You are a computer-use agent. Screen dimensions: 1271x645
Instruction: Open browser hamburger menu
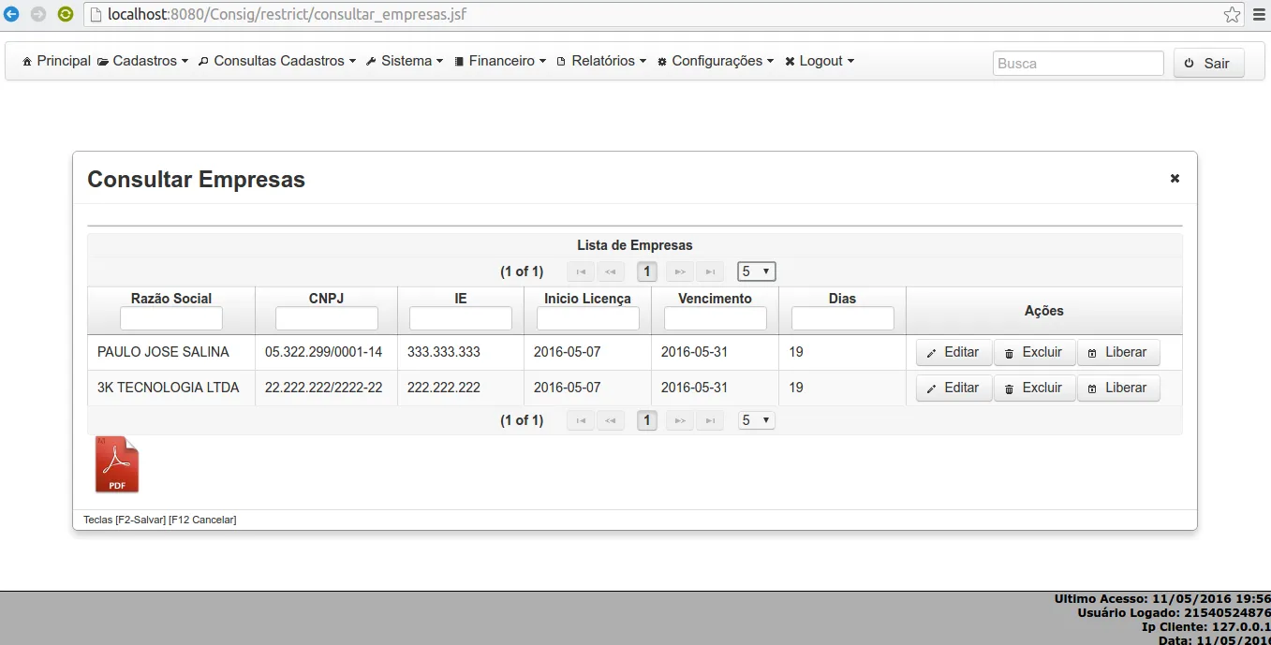coord(1259,15)
